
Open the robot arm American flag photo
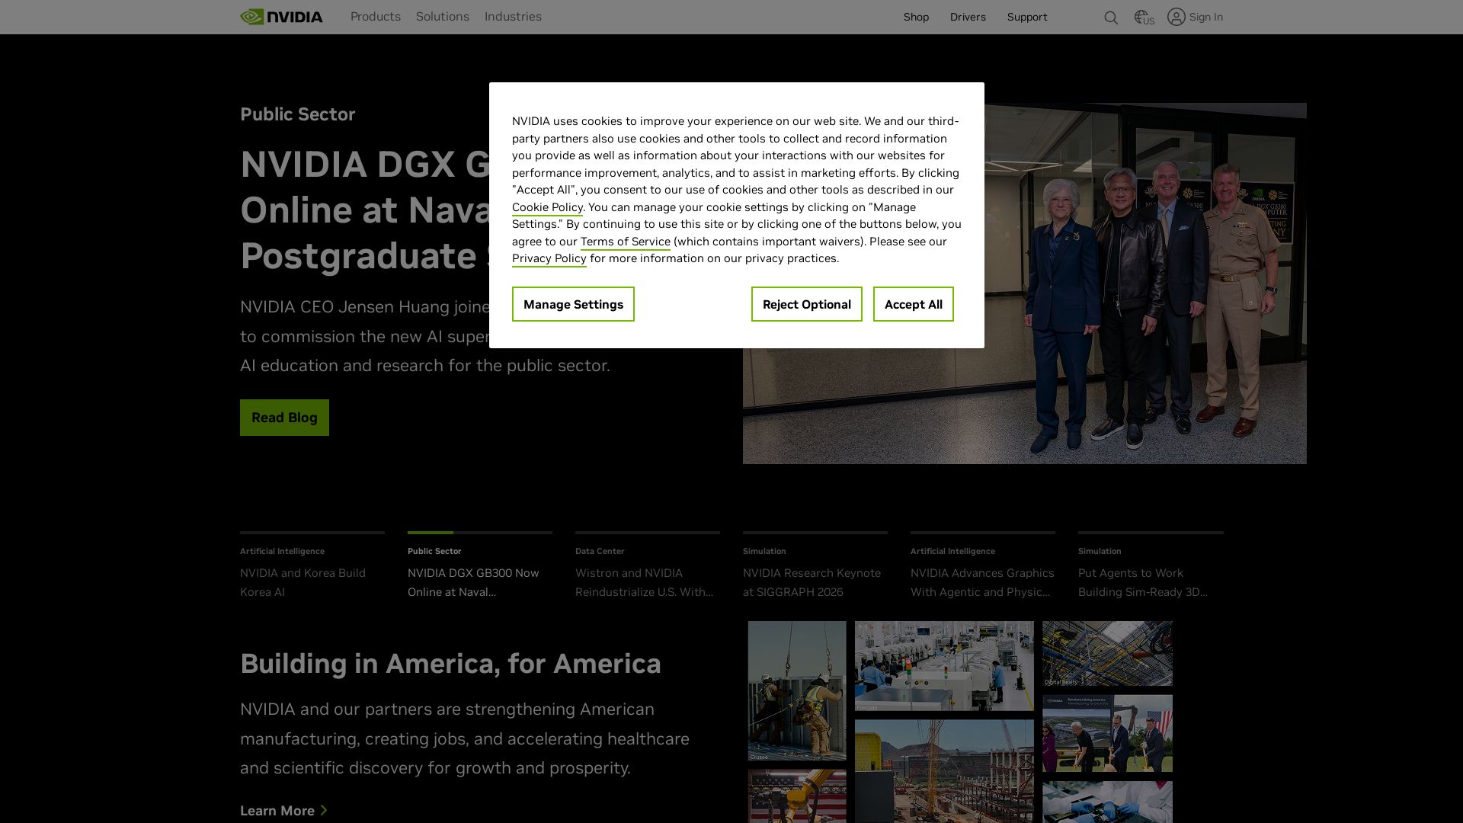click(x=797, y=796)
